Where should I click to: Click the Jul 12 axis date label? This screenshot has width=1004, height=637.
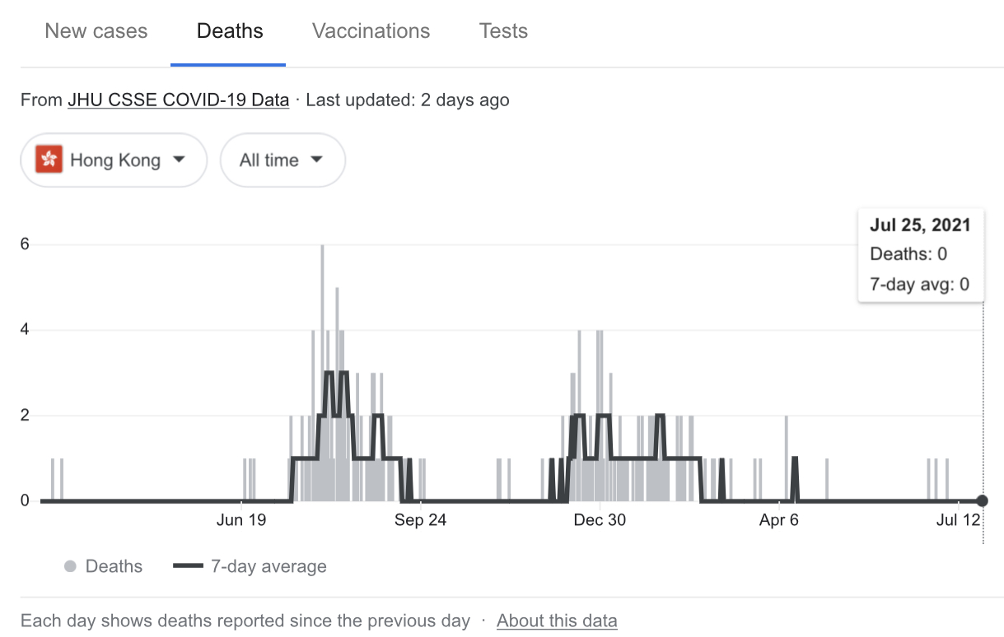[x=959, y=520]
